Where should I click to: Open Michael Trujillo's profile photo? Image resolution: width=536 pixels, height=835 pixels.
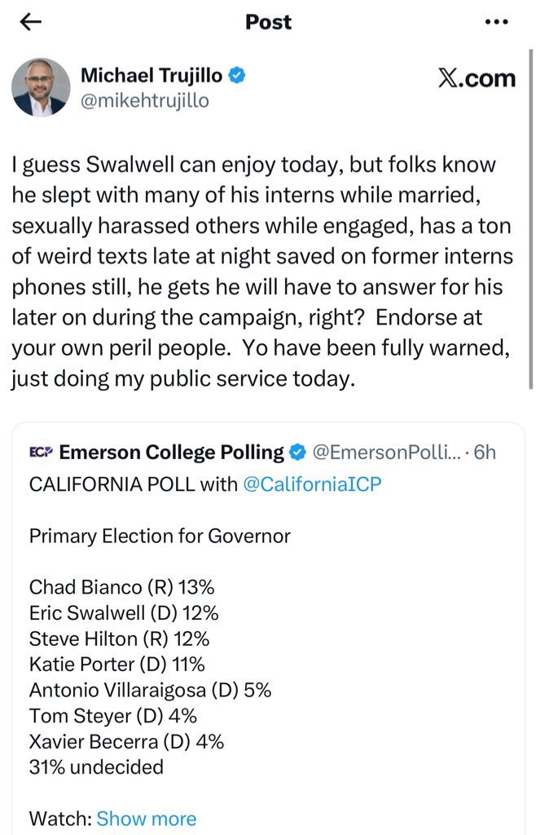[x=41, y=87]
